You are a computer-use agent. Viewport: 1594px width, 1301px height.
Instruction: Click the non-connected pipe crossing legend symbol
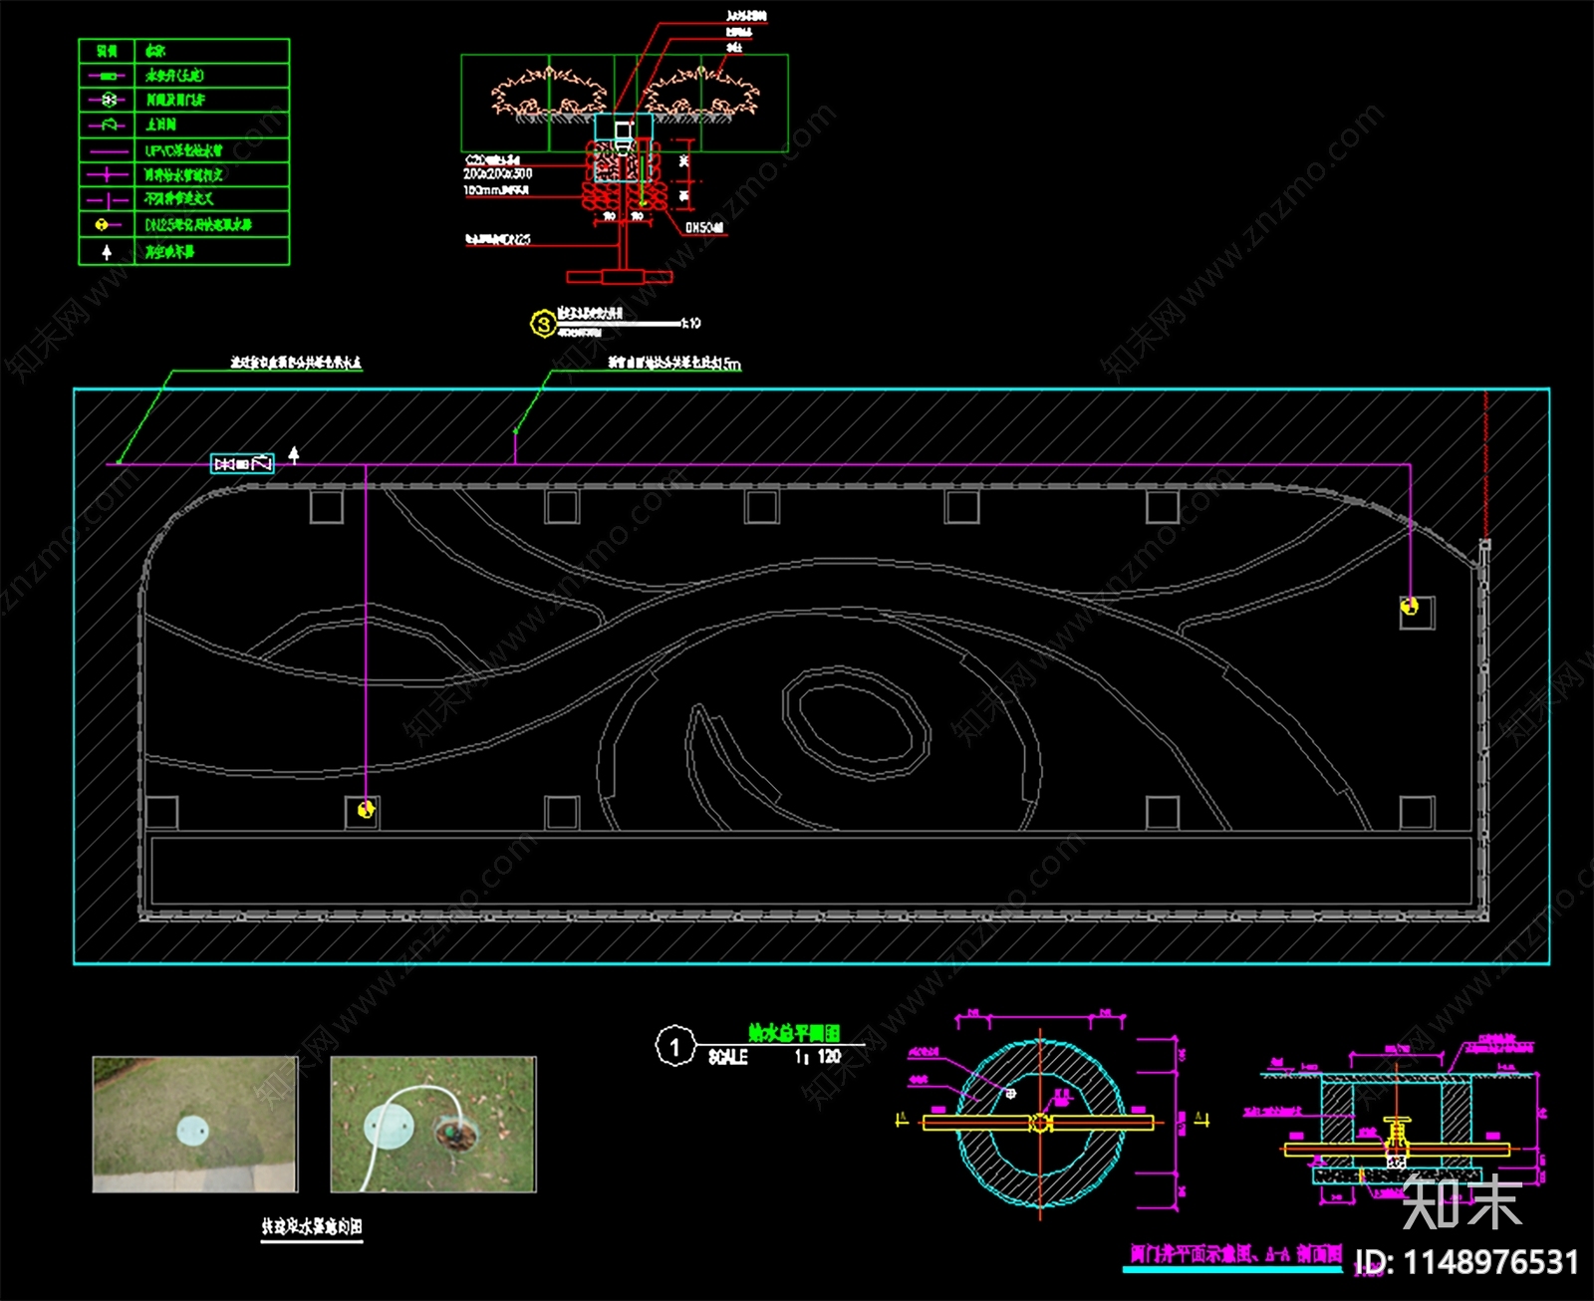tap(108, 199)
